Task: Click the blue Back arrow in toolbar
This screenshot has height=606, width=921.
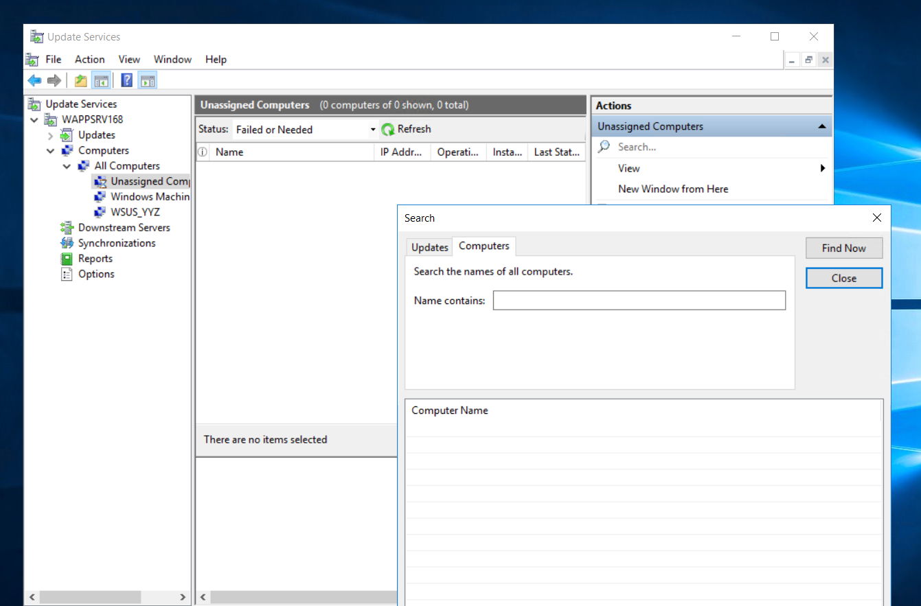Action: click(x=34, y=81)
